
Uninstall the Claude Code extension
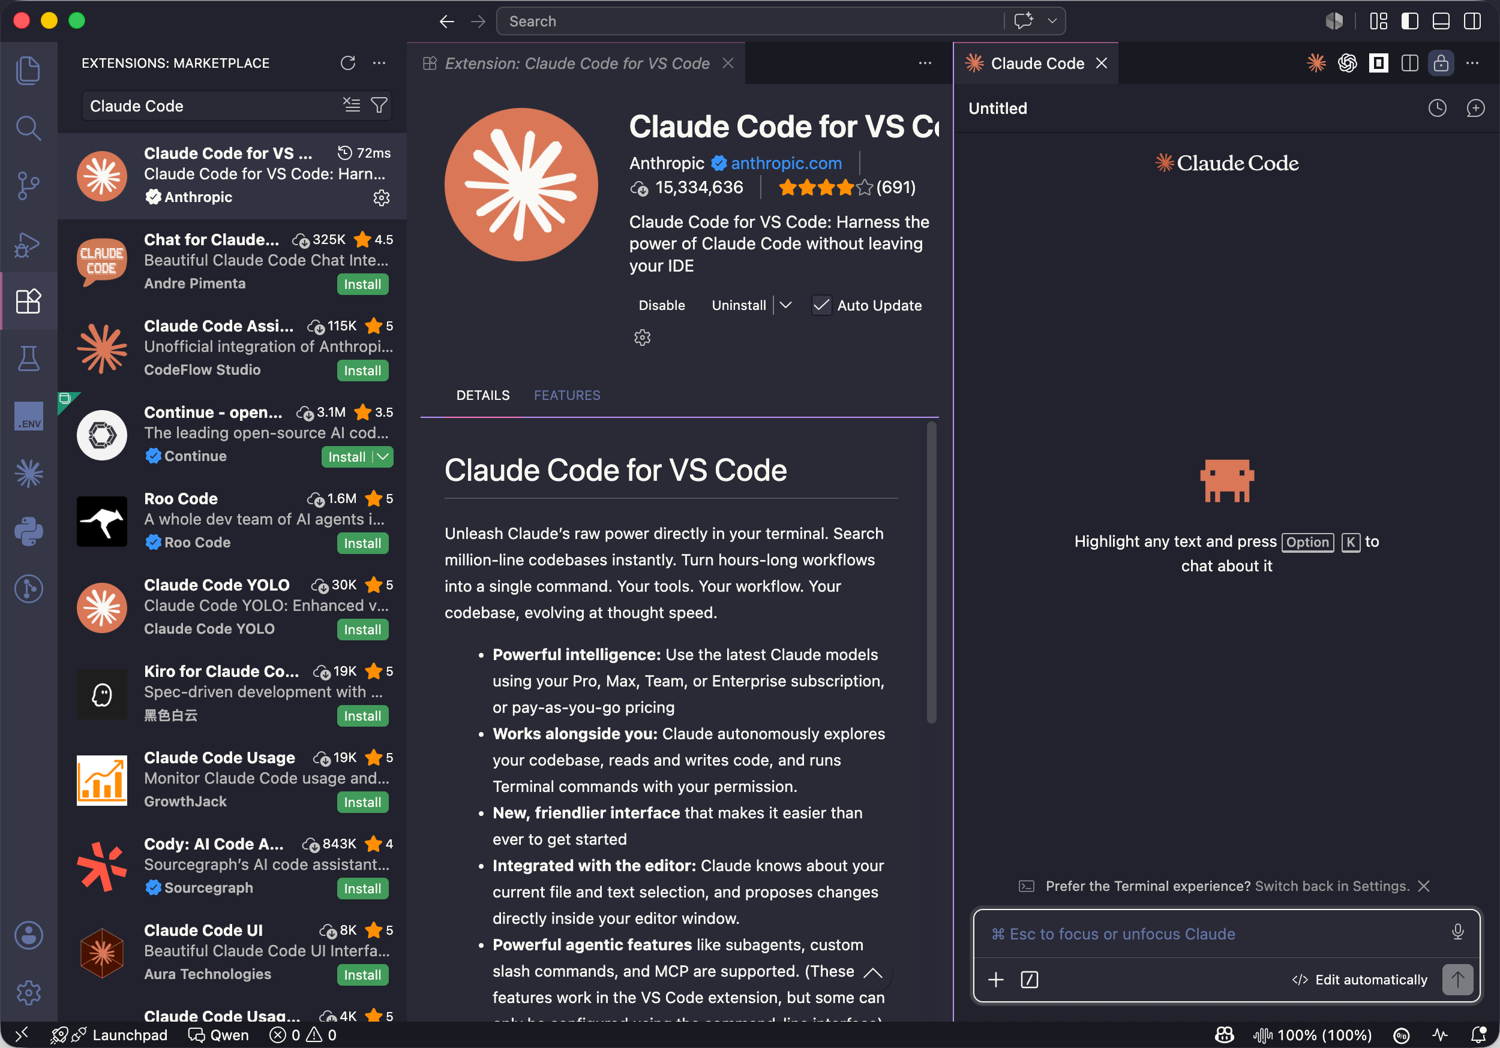pos(739,306)
